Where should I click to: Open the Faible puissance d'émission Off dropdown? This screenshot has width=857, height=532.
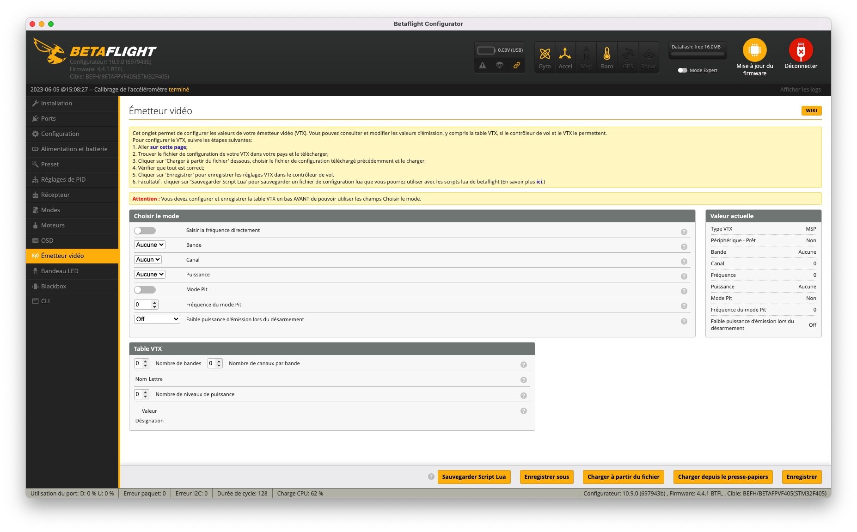[157, 319]
